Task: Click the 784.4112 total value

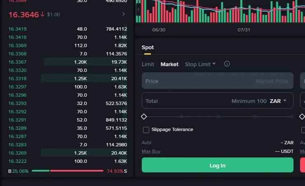Action: click(x=116, y=29)
